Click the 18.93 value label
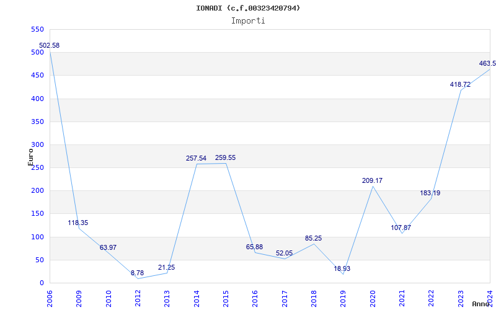Viewport: 496px width, 310px height. pyautogui.click(x=342, y=268)
